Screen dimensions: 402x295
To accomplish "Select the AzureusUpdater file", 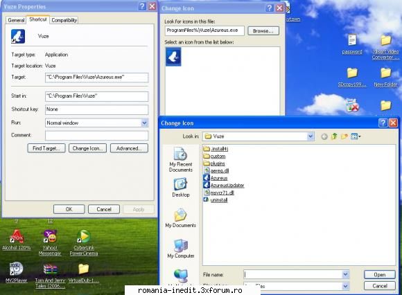I will click(x=224, y=185).
